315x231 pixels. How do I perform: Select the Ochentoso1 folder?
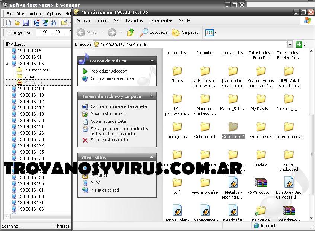click(205, 127)
